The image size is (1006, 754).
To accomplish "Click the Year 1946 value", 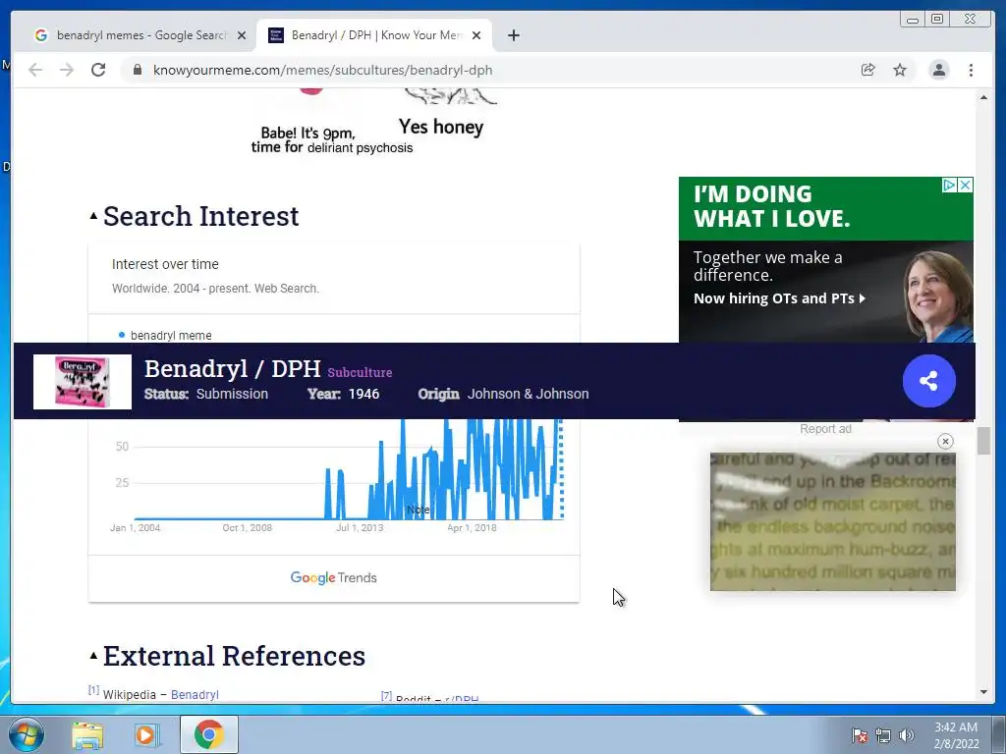I will (x=363, y=394).
